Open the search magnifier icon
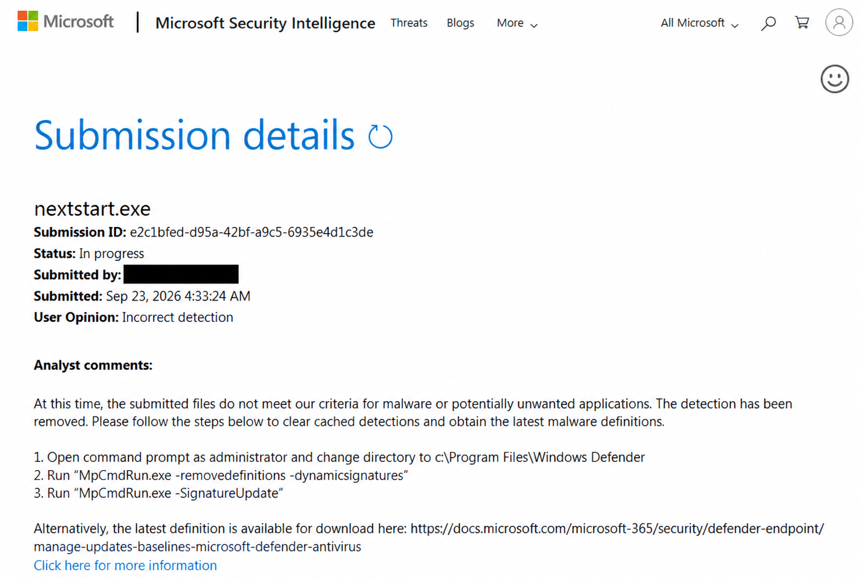The image size is (859, 578). point(768,23)
